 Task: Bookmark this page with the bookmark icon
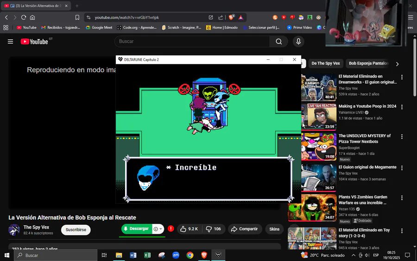[x=77, y=17]
